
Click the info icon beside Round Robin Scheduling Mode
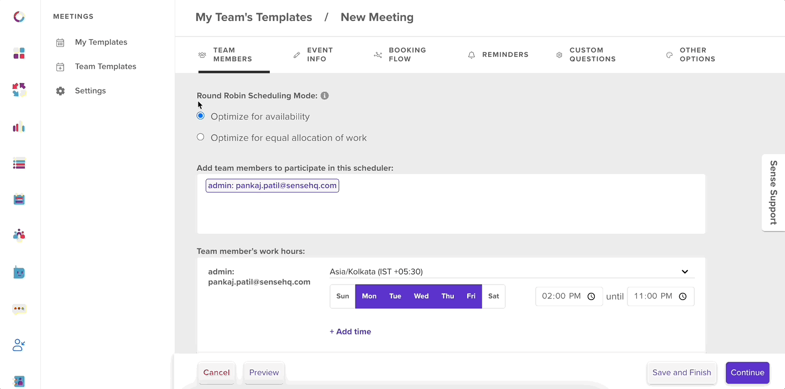pos(325,96)
